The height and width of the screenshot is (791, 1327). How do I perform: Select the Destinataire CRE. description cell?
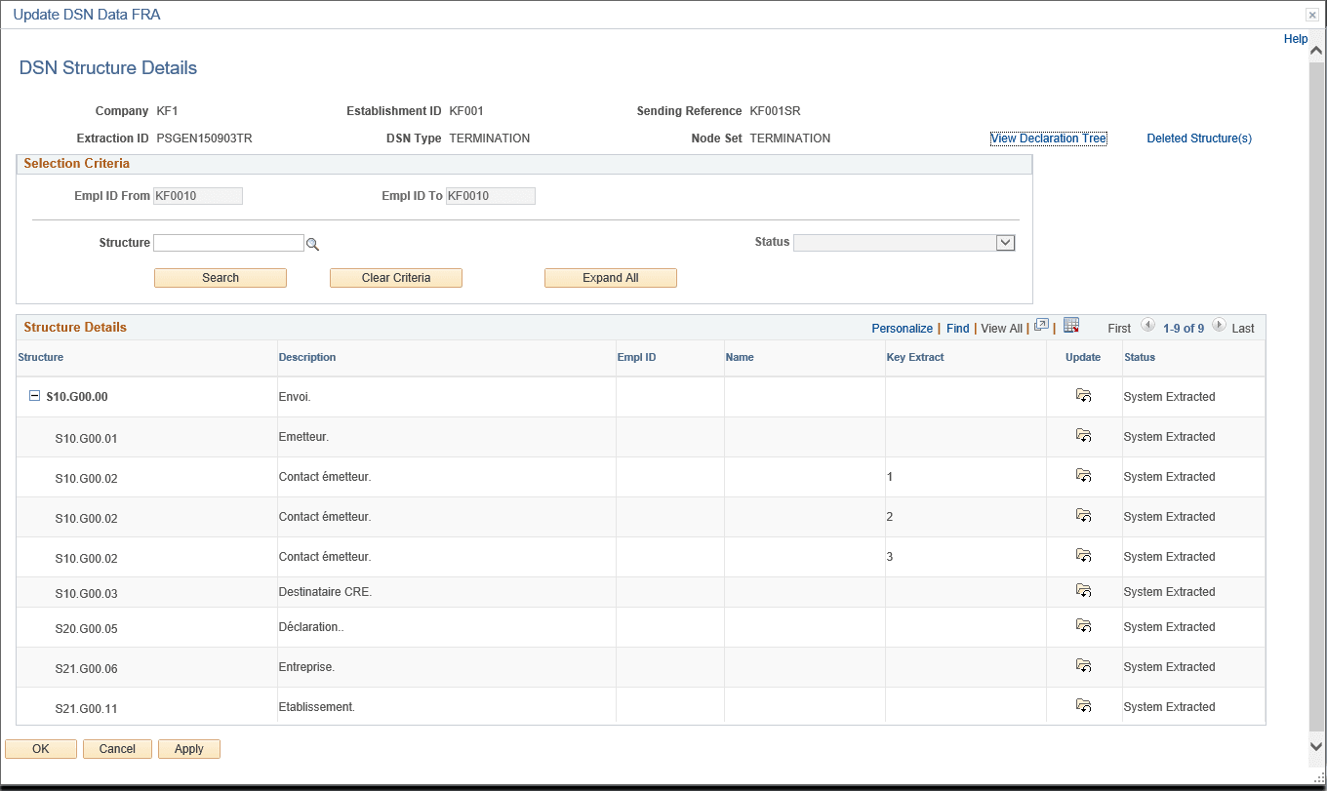pyautogui.click(x=326, y=592)
